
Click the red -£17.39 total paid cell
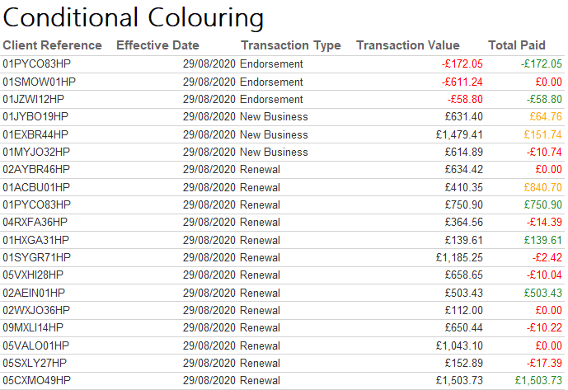(x=544, y=363)
